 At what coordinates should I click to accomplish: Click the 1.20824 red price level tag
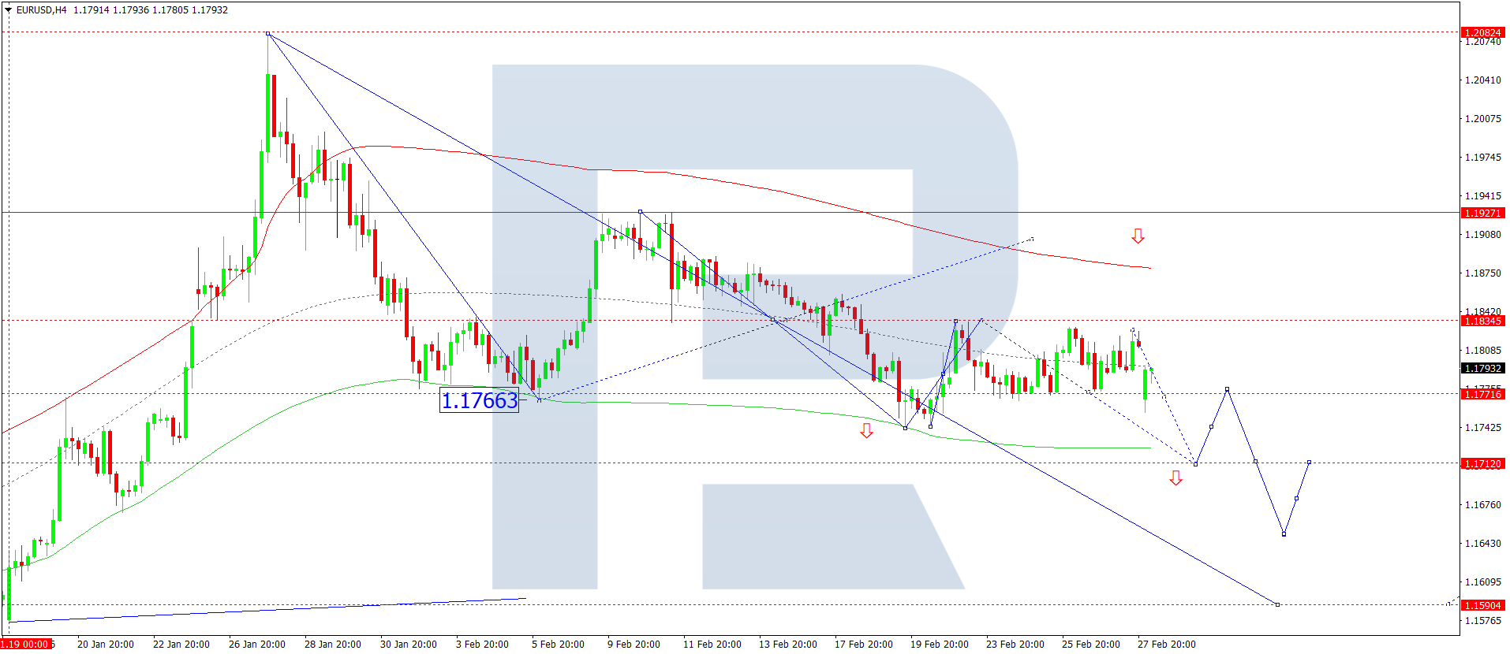click(x=1482, y=32)
